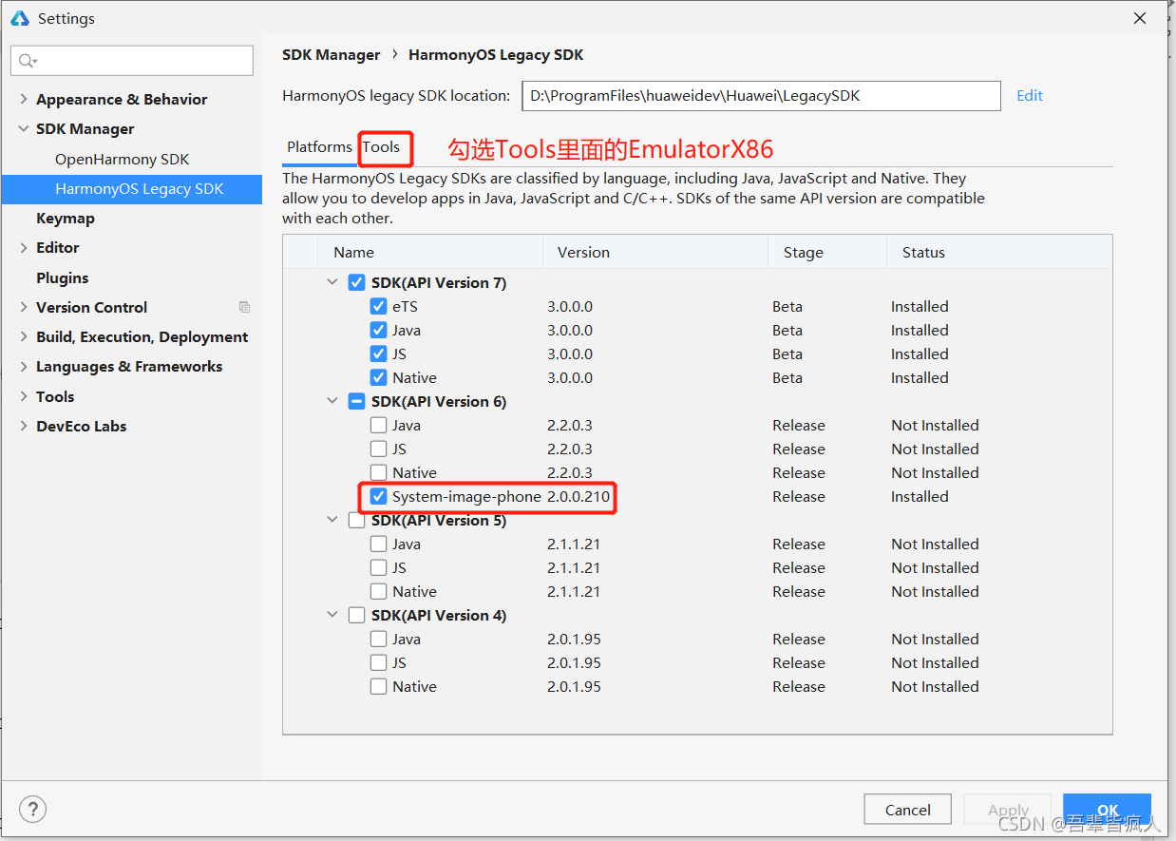This screenshot has height=841, width=1176.
Task: Collapse the SDK(API Version 6) group
Action: tap(332, 401)
